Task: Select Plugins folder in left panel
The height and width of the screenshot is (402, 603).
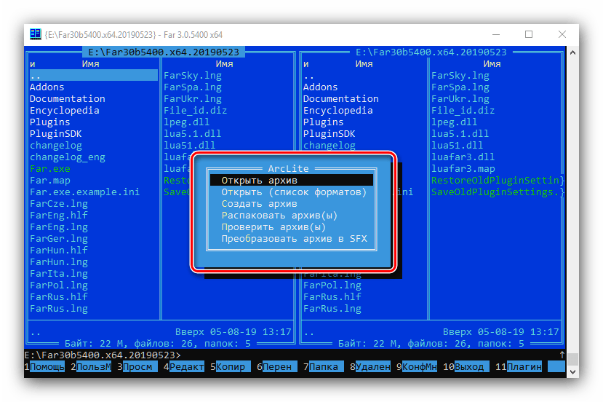Action: tap(50, 122)
